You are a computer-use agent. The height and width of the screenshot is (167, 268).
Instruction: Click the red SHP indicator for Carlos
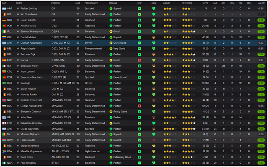tap(139, 60)
